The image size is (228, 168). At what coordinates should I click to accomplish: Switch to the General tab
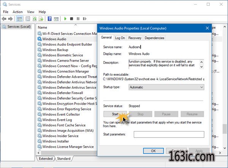pos(106,37)
